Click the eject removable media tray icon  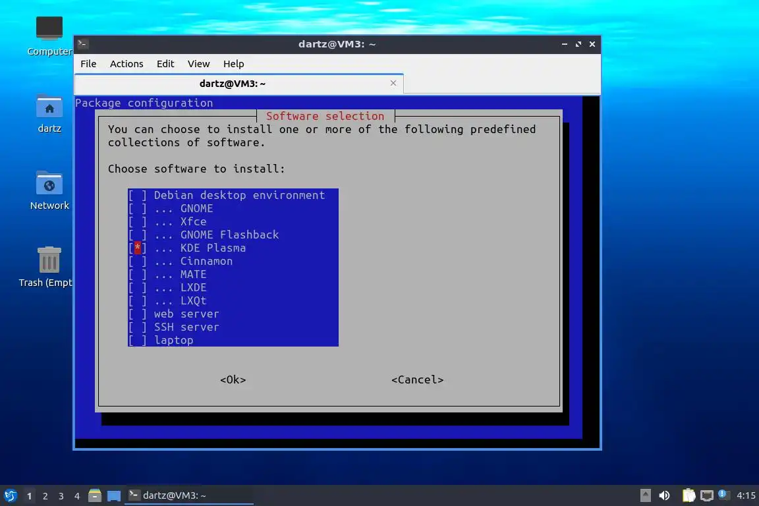[x=645, y=495]
